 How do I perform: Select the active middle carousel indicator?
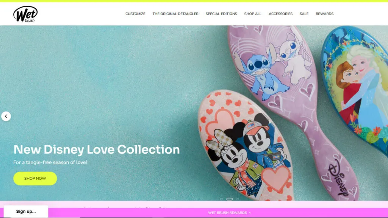(229, 199)
